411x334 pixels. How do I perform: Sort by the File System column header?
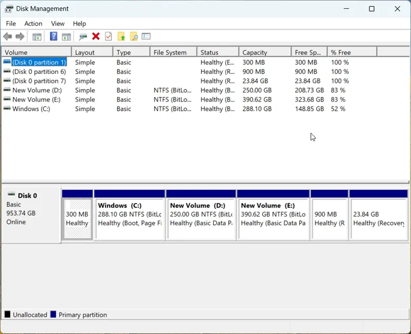pyautogui.click(x=173, y=52)
